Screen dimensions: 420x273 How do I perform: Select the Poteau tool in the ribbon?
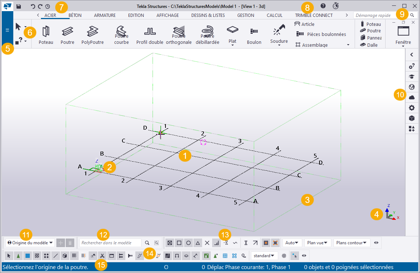(x=46, y=34)
